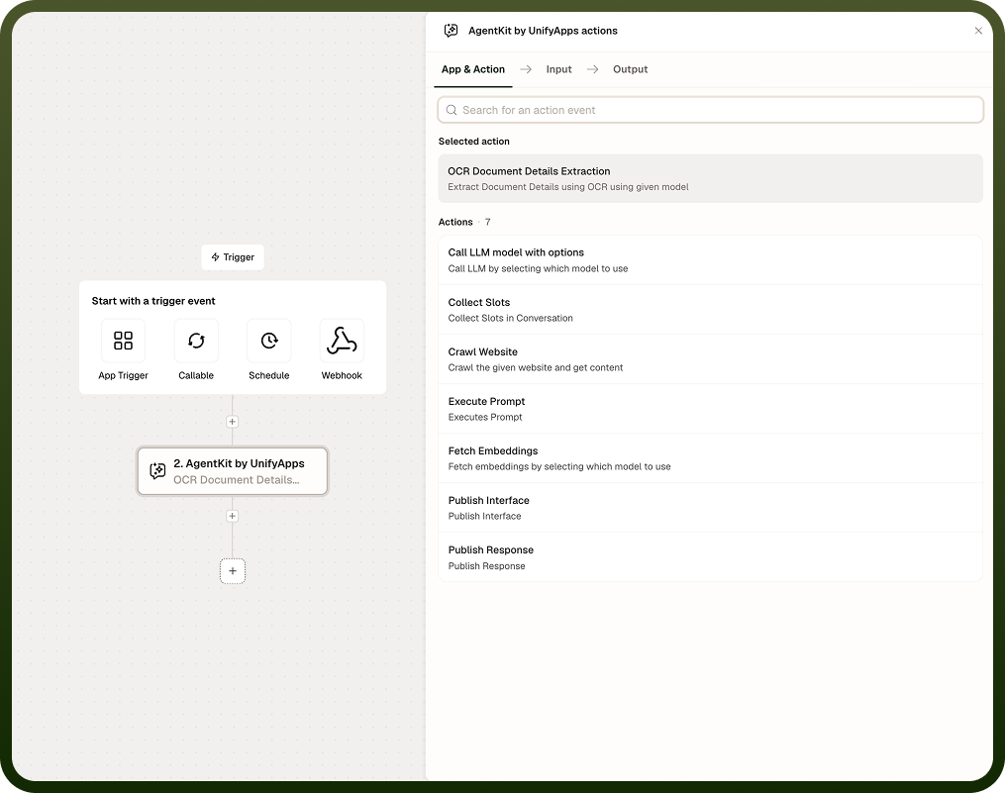Select the 2. AgentKit by UnifyApps node
The height and width of the screenshot is (793, 1005).
(x=232, y=471)
